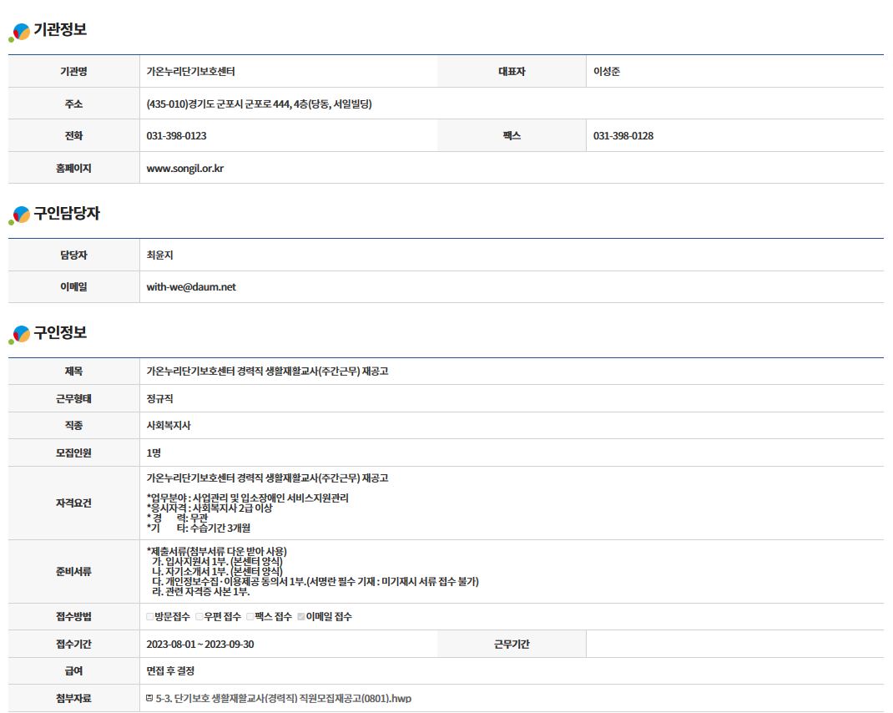Click the 대표자 name 이성준
Screen dimensions: 893x713
coord(606,72)
